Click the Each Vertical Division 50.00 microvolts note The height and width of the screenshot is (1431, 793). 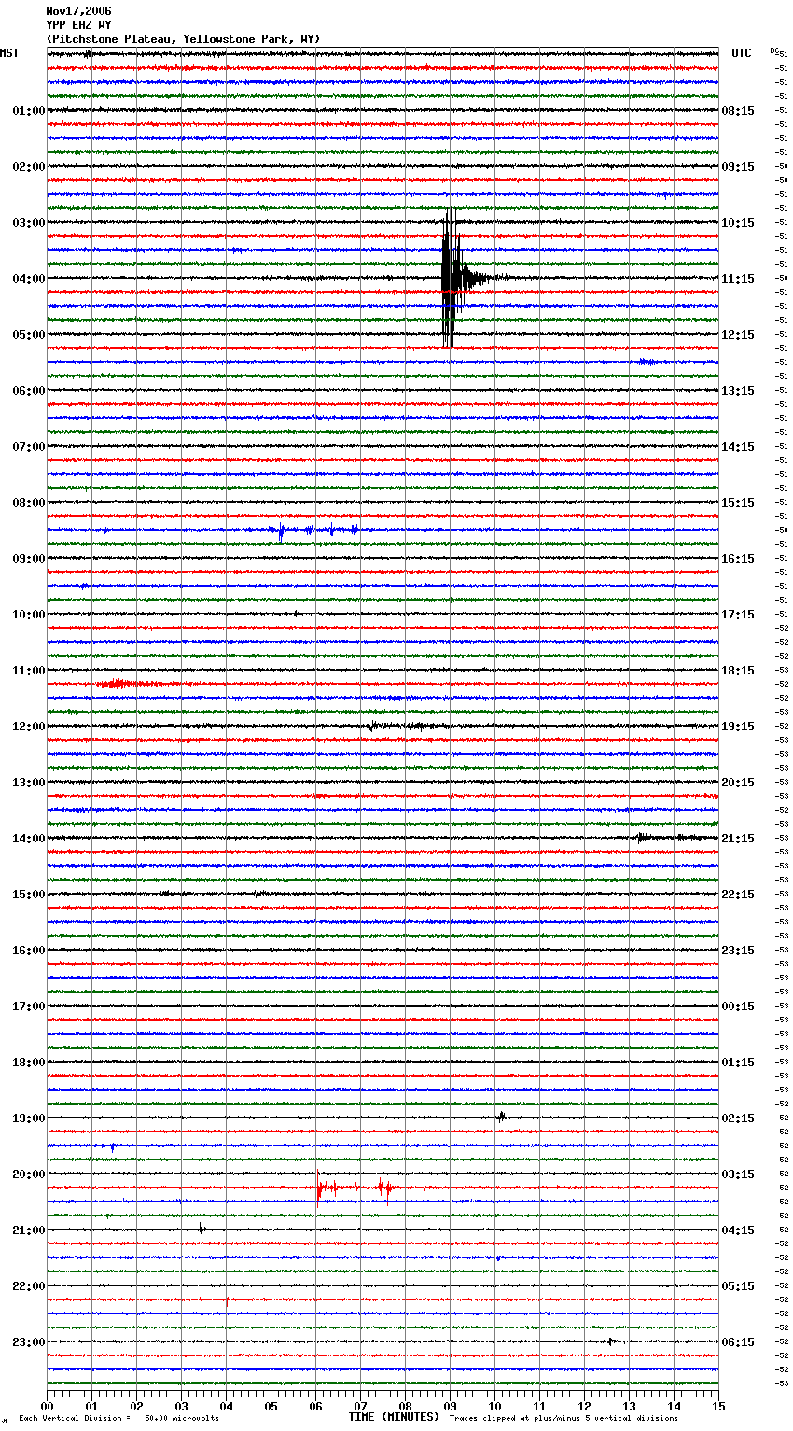(x=118, y=1419)
